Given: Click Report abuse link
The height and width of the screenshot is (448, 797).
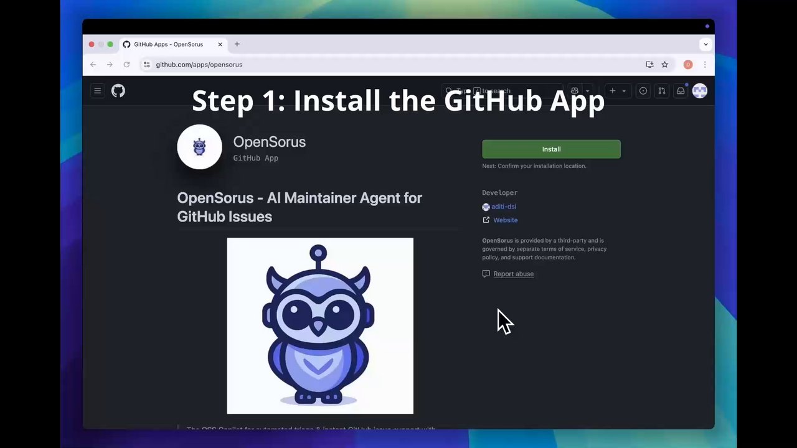Looking at the screenshot, I should point(513,274).
